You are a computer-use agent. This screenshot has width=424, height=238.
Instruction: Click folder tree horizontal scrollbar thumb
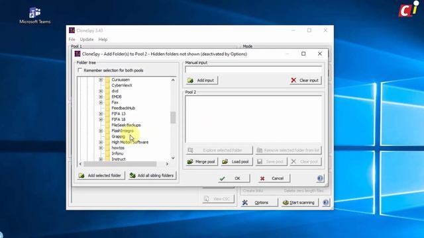tap(120, 164)
